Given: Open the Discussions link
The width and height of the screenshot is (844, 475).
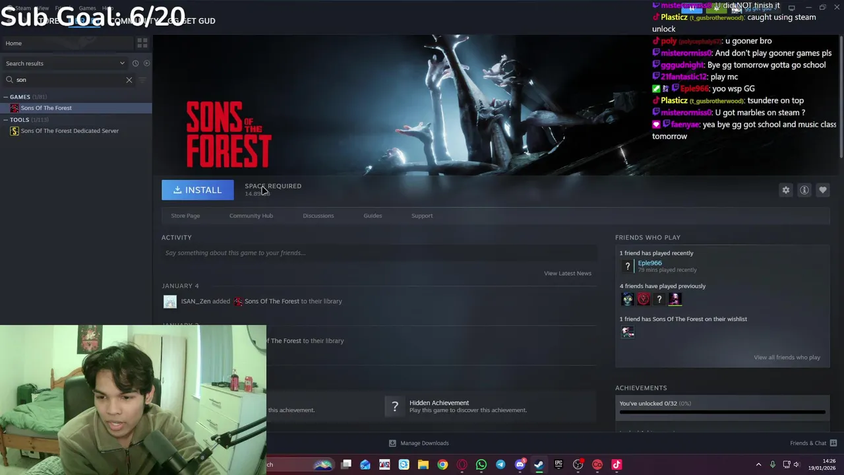Looking at the screenshot, I should point(318,216).
